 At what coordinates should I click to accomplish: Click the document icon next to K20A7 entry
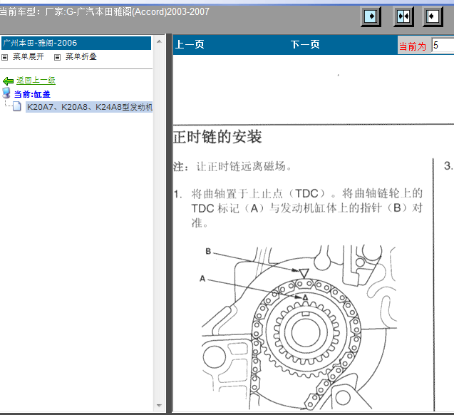click(17, 106)
